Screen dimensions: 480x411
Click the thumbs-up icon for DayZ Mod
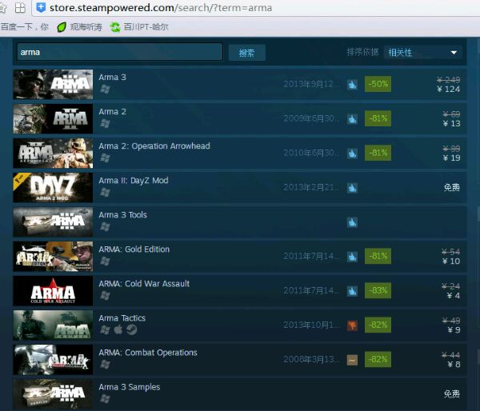tap(352, 188)
